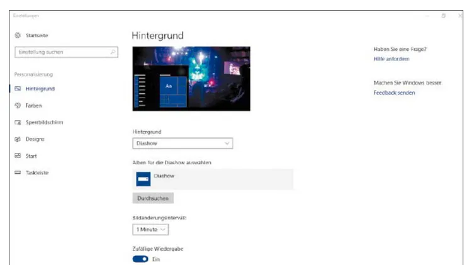Click the search magnifier icon

point(113,52)
